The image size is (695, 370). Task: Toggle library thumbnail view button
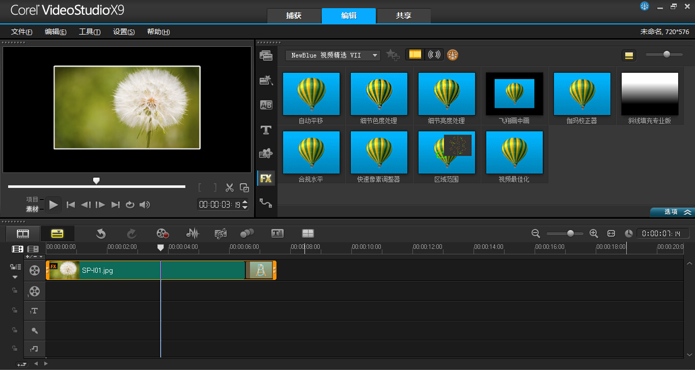[629, 55]
